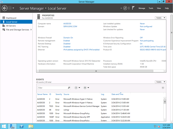Viewport: 173px width, 129px height.
Task: Click Ethernet IPv4 address DHCP link
Action: point(81,50)
